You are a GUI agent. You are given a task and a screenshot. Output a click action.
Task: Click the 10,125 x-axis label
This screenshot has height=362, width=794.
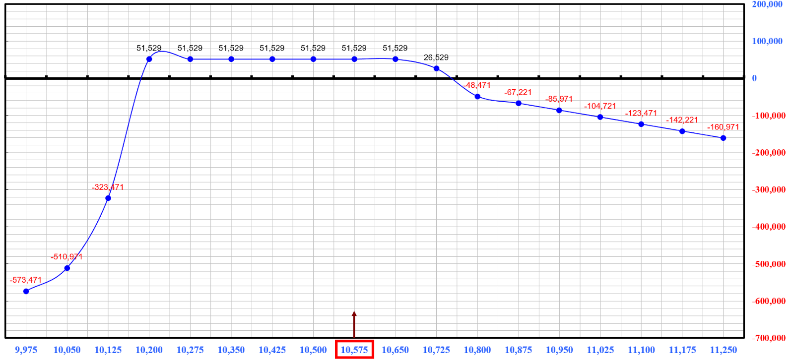108,350
